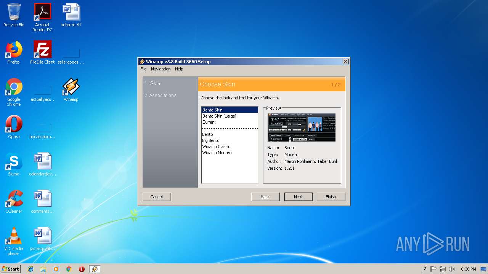The height and width of the screenshot is (274, 488).
Task: Choose the Bento skin entry
Action: click(x=230, y=134)
